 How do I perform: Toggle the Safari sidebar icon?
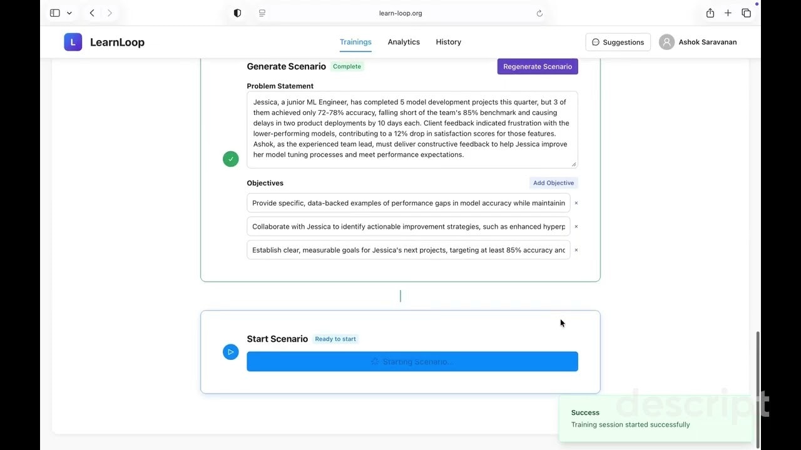click(54, 12)
